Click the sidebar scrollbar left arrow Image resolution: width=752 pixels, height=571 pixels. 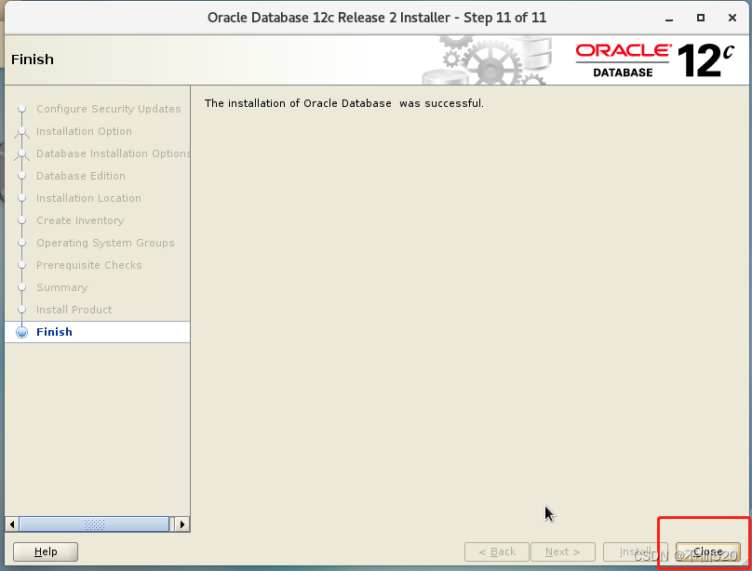coord(12,525)
